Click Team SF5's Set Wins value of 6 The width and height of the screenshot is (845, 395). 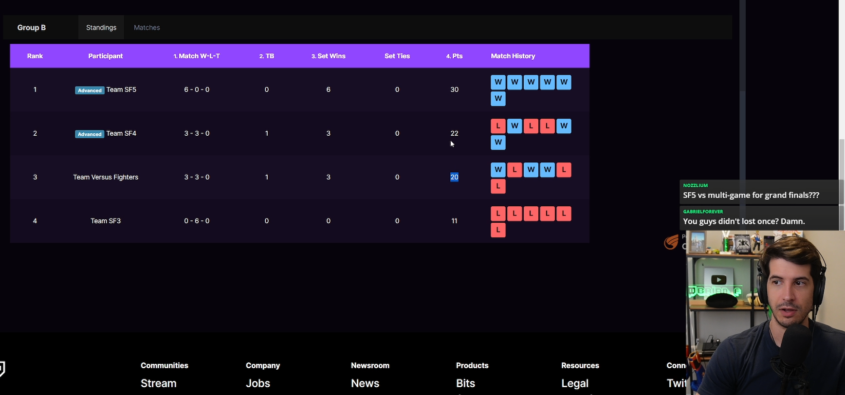[329, 90]
